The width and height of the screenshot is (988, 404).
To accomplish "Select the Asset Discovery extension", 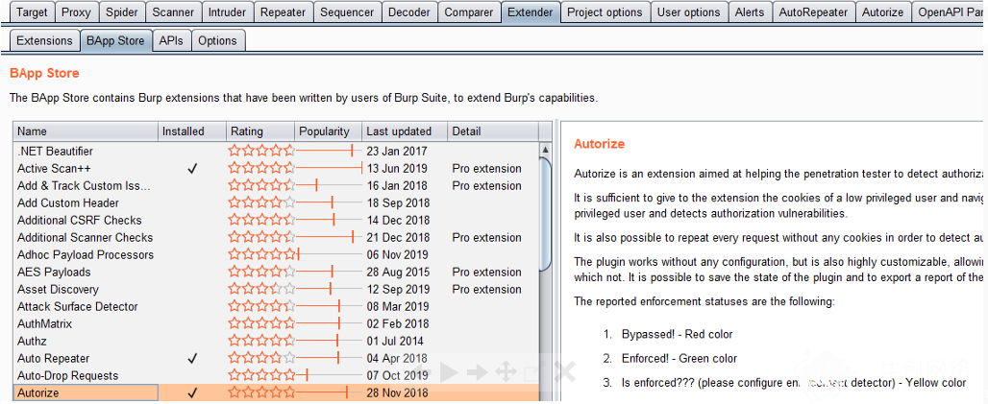I will 276,290.
